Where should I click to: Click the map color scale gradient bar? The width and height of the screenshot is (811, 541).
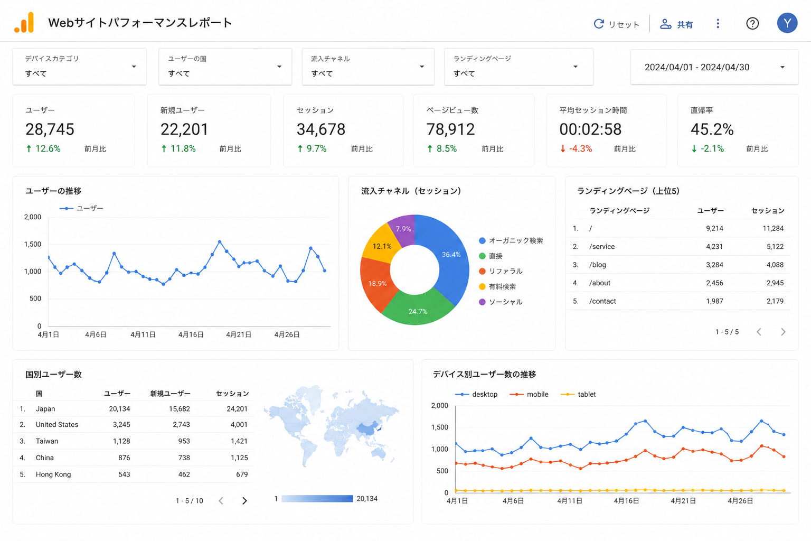317,499
